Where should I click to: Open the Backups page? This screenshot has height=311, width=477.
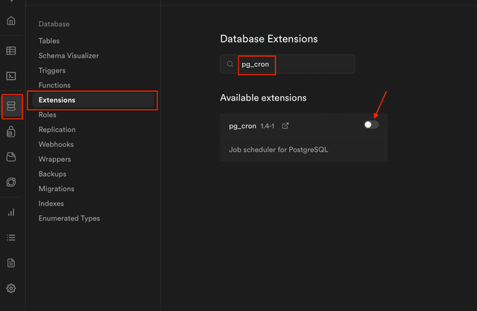[53, 174]
